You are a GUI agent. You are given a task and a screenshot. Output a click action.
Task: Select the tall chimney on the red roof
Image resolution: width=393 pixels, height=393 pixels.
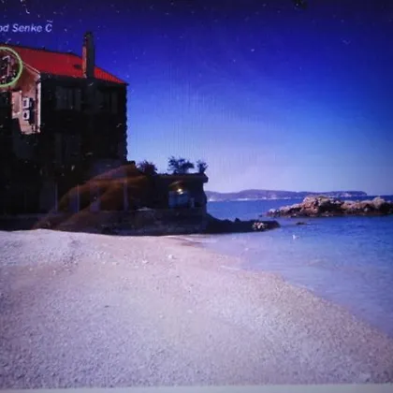tap(89, 53)
